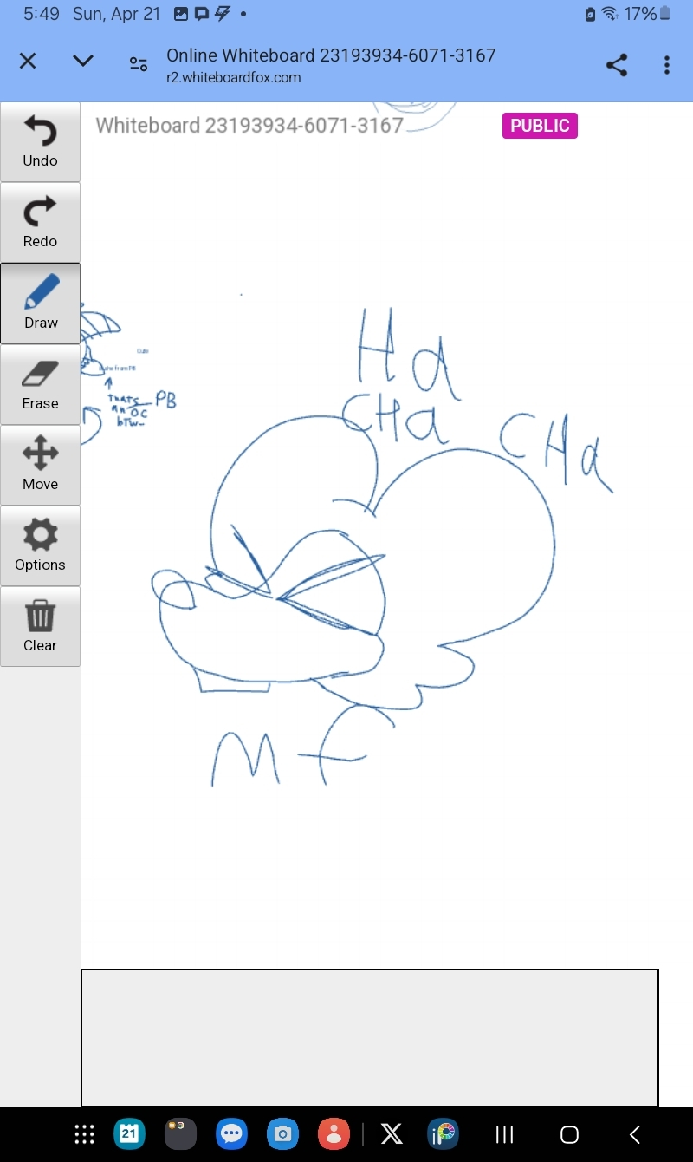Open the ibis Paint app in taskbar
693x1162 pixels.
tap(443, 1133)
